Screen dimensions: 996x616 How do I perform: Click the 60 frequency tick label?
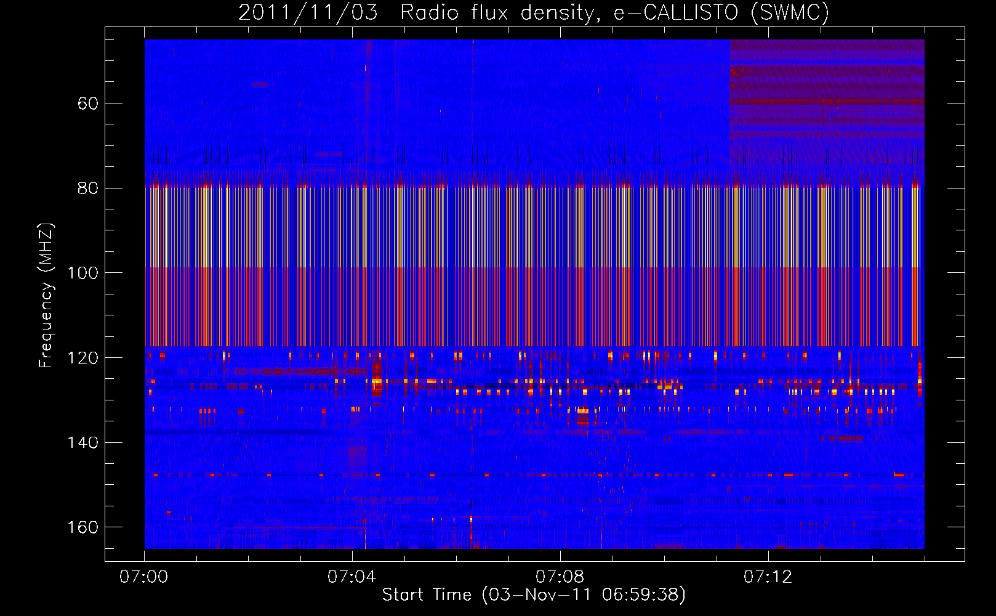click(x=88, y=103)
